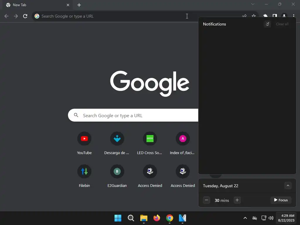Open network status tray icon
The image size is (300, 225).
point(264,218)
